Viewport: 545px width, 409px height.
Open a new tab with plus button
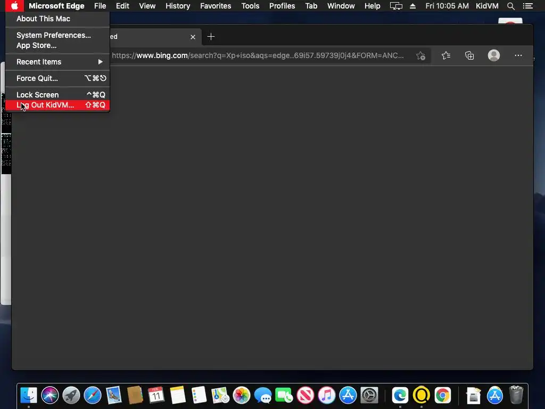[211, 37]
